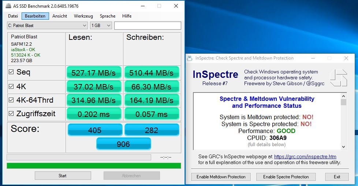Screen dimensions: 358x186
Task: Minimize the InSpectre window
Action: (x=313, y=58)
